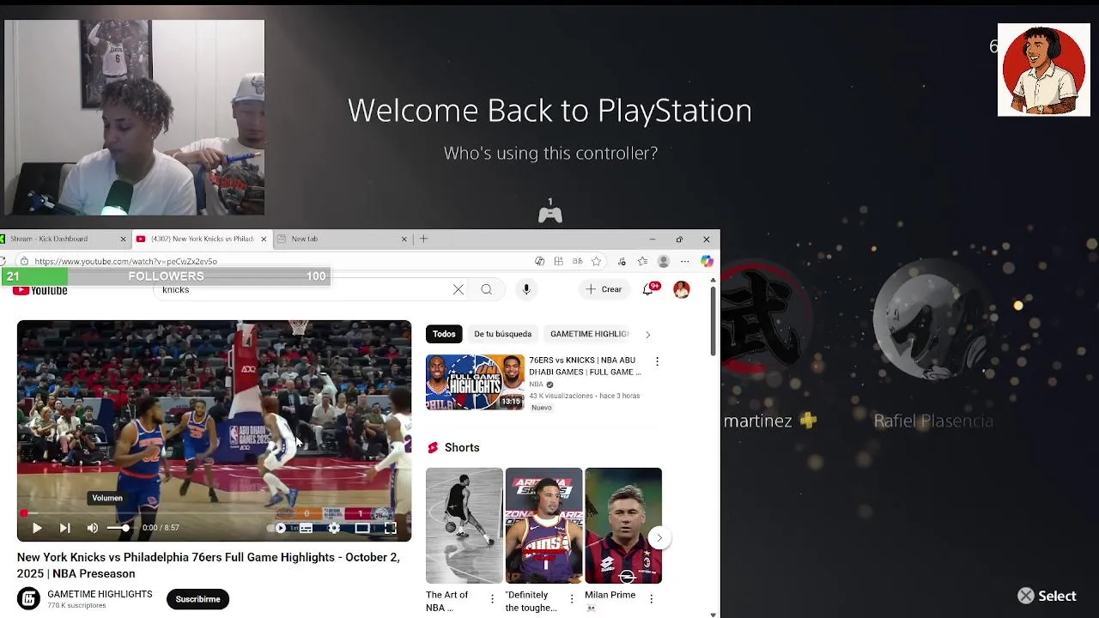Open the YouTube account avatar menu
Screen dimensions: 1099x618
(x=682, y=289)
